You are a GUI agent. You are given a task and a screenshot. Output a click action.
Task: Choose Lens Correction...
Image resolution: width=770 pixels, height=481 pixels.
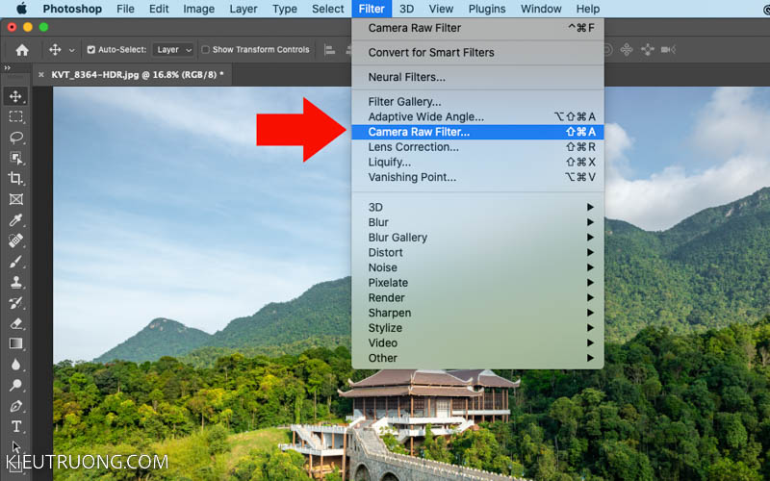point(477,147)
